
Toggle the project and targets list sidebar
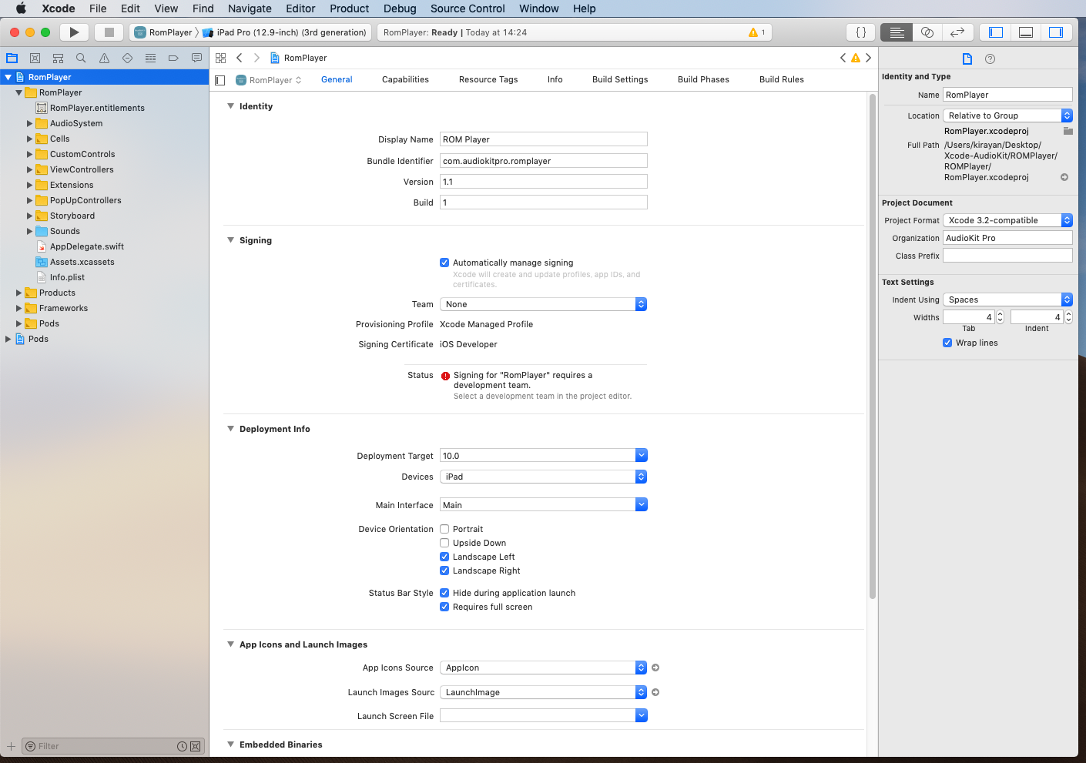[x=220, y=80]
